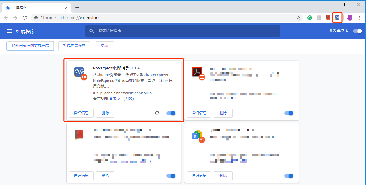Click 删除 on Google Docs extension card
The image size is (366, 185).
[223, 176]
